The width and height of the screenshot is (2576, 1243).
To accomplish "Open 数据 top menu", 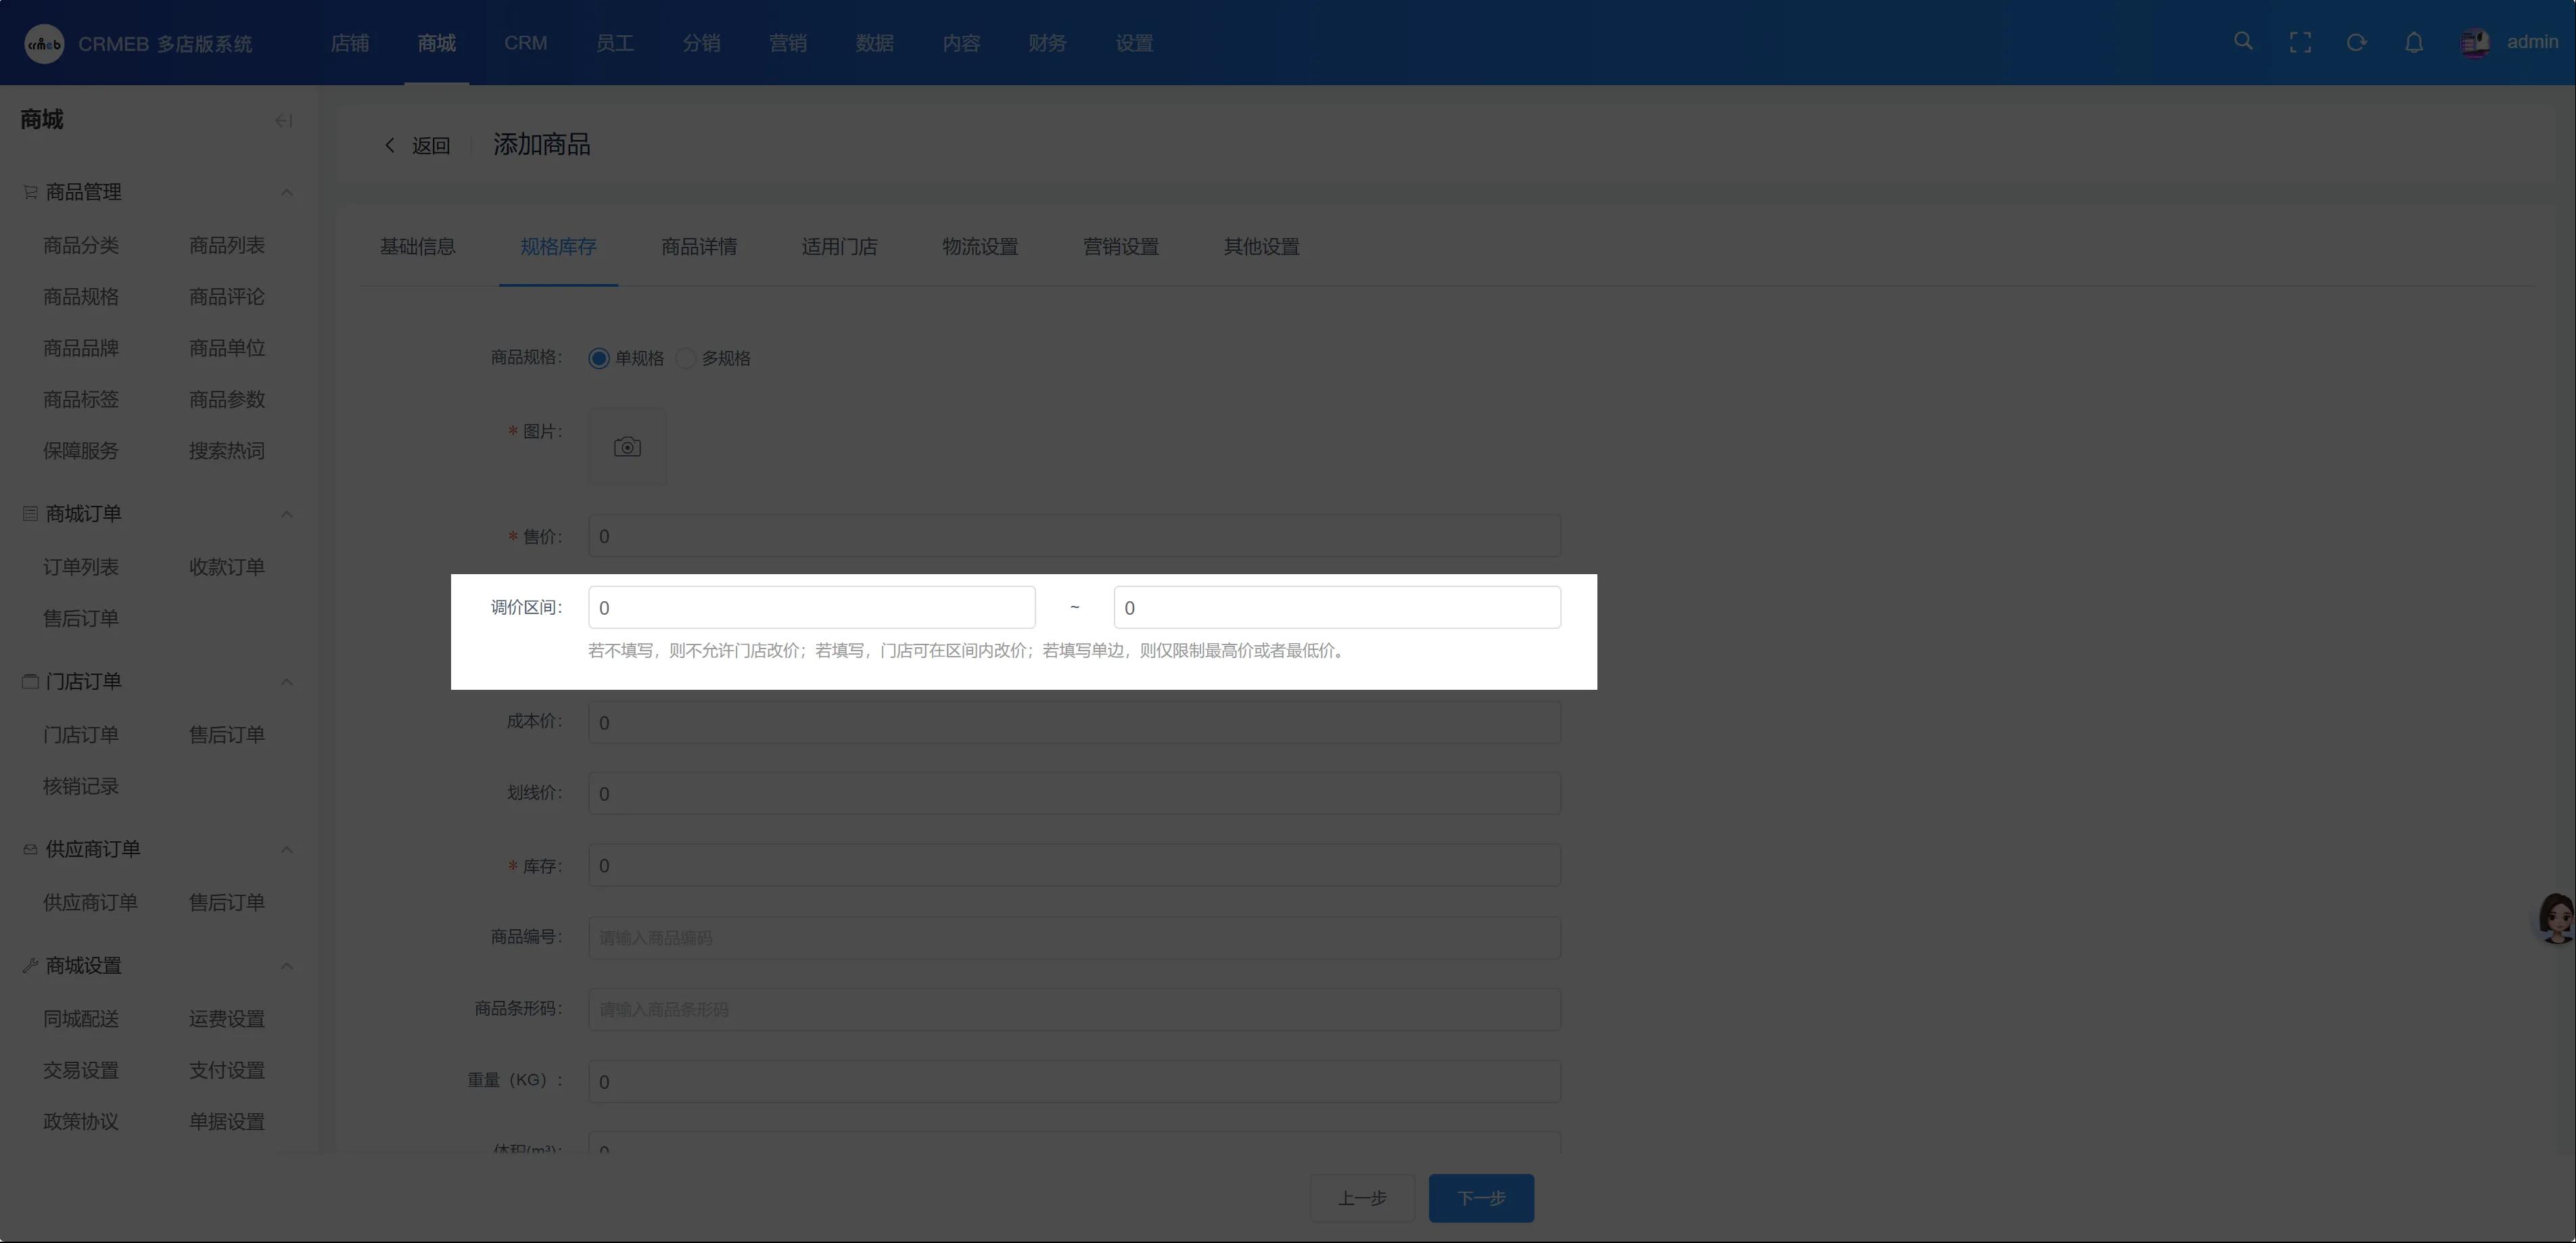I will coord(875,43).
